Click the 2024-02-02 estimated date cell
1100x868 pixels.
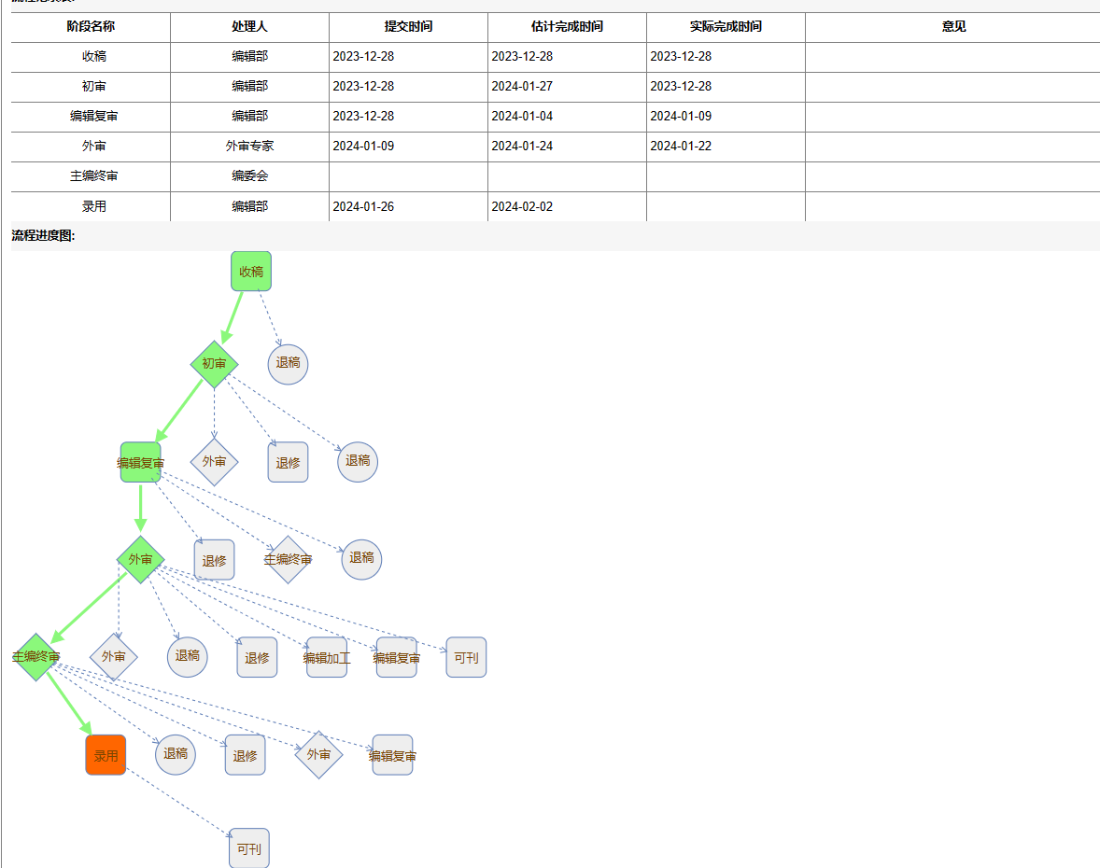[522, 206]
